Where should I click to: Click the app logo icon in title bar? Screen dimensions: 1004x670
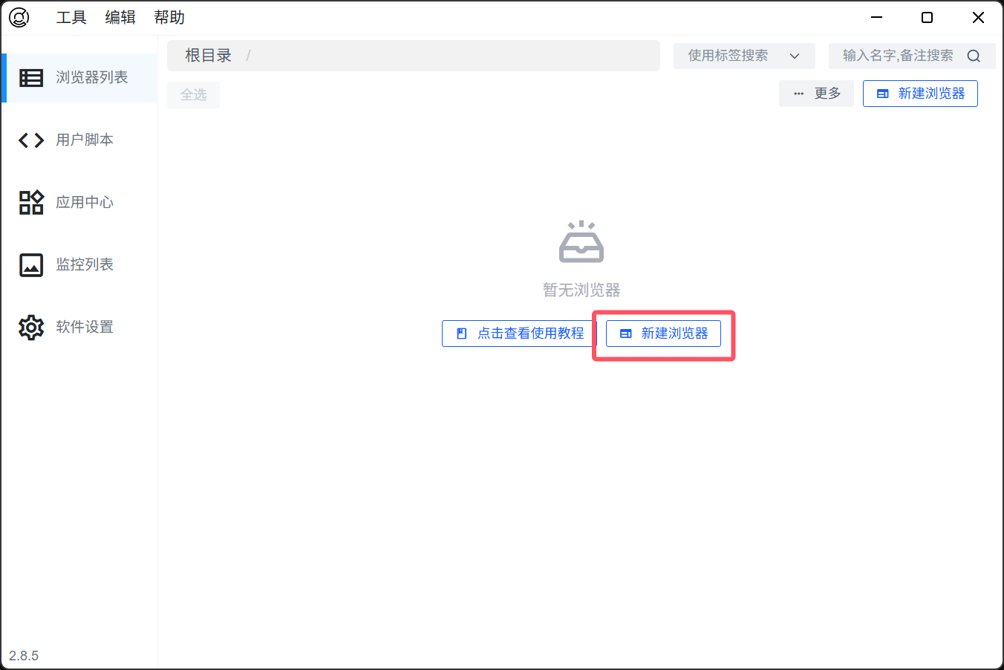tap(19, 17)
